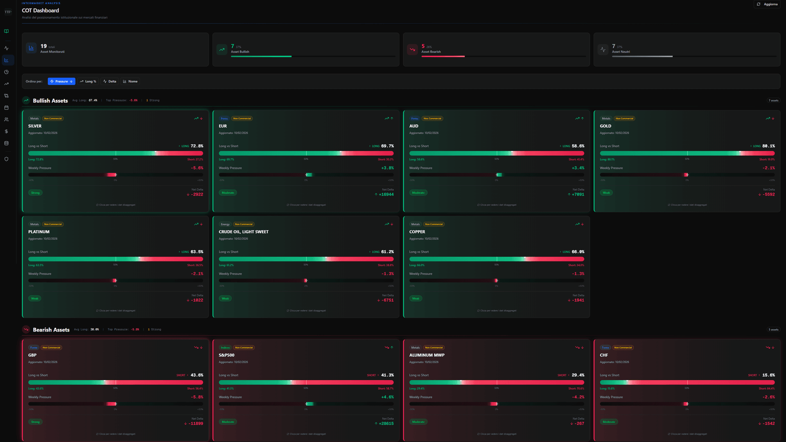This screenshot has height=442, width=786.
Task: Open the database icon in sidebar
Action: pyautogui.click(x=6, y=143)
